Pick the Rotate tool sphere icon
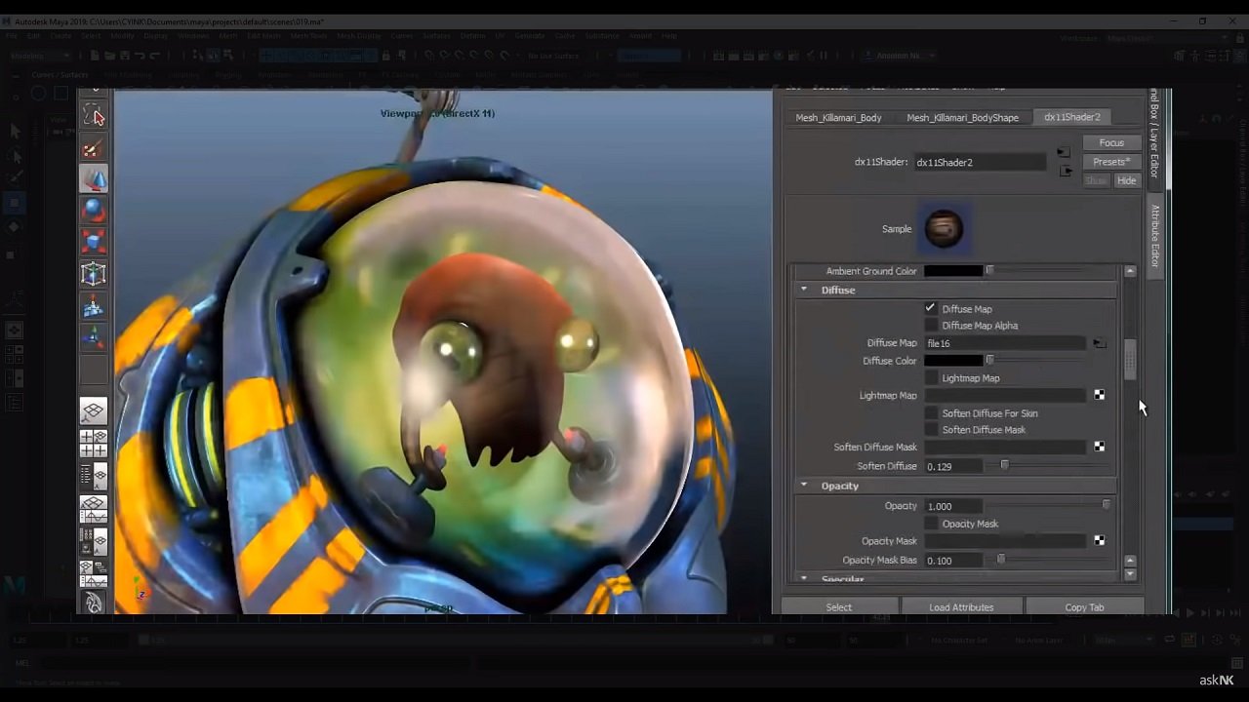The image size is (1249, 702). click(94, 211)
